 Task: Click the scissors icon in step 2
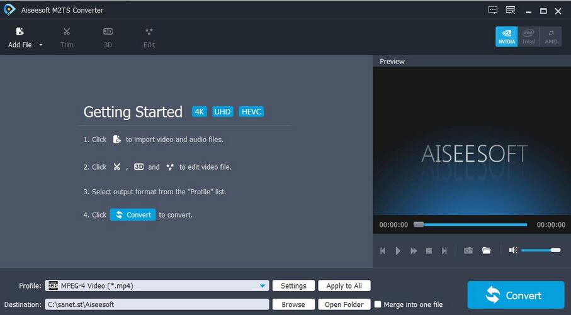(116, 167)
